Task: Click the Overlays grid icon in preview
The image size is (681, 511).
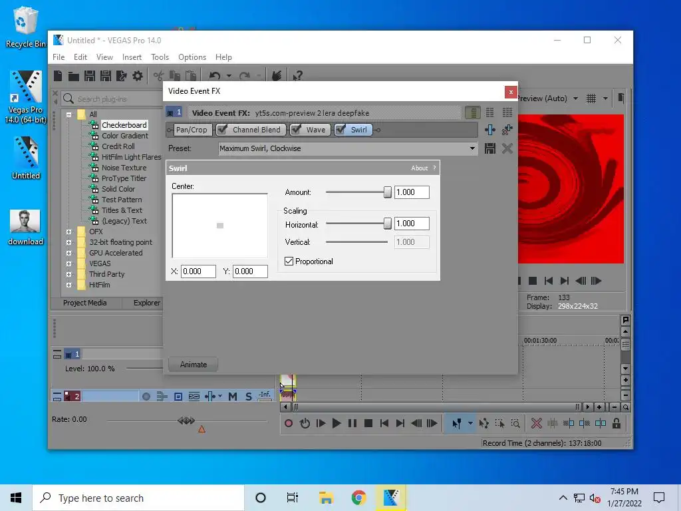Action: [591, 98]
